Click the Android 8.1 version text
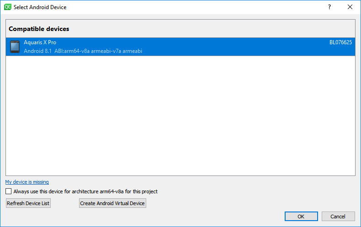This screenshot has width=361, height=227. click(x=35, y=51)
